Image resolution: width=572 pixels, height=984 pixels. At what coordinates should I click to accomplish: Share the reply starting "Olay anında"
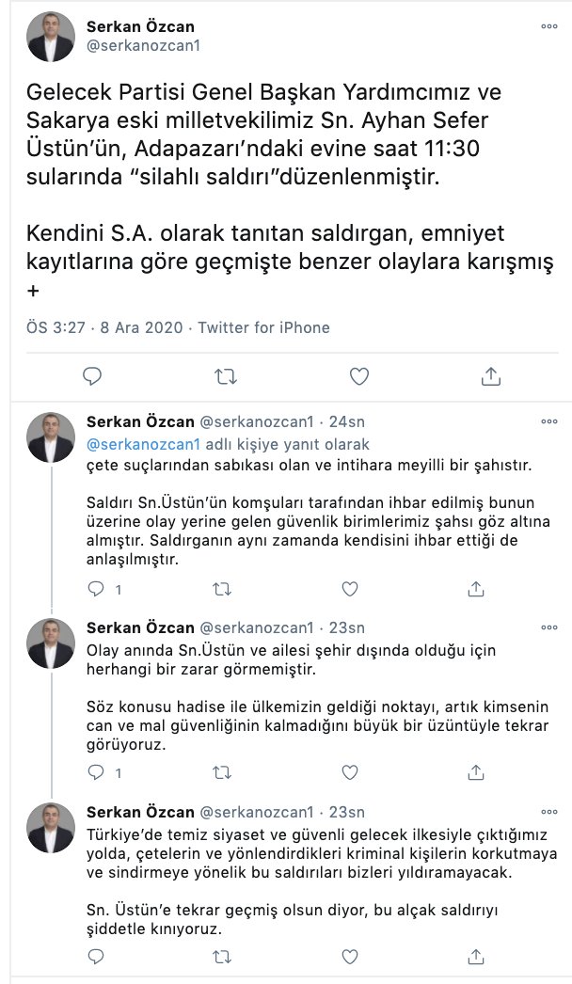(476, 773)
